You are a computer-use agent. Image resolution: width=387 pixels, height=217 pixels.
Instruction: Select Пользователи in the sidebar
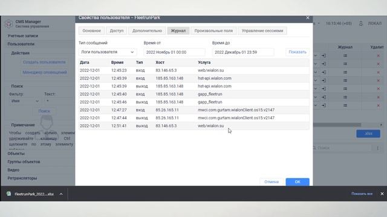tap(21, 44)
